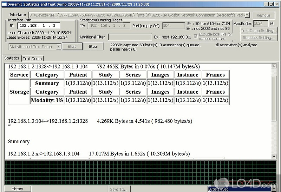Click the statistics pane scroll down arrow
The height and width of the screenshot is (192, 281).
point(274,157)
